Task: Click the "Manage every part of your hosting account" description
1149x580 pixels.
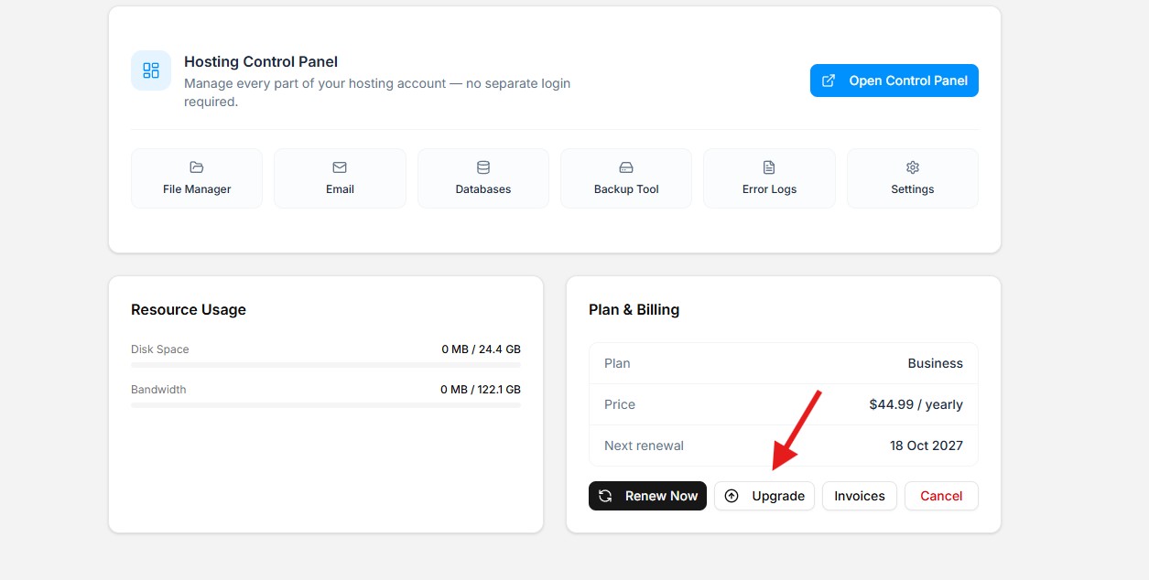Action: tap(377, 92)
